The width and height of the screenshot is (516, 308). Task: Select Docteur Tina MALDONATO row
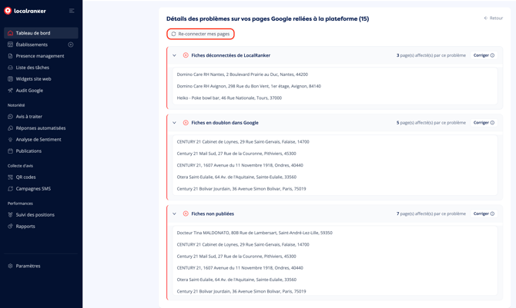point(254,233)
